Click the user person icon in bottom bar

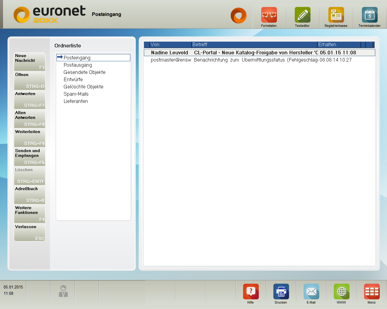pyautogui.click(x=63, y=291)
